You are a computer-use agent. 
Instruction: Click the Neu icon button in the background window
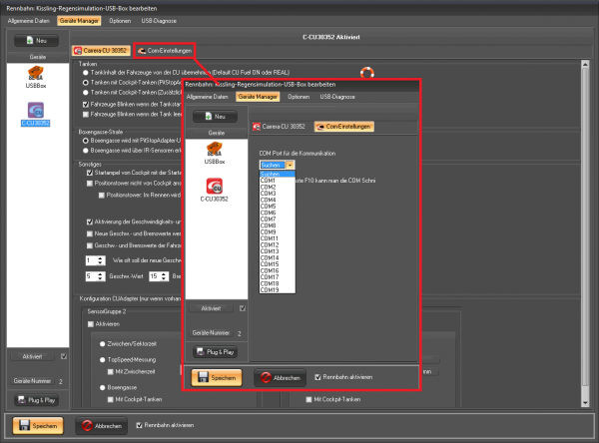(36, 41)
